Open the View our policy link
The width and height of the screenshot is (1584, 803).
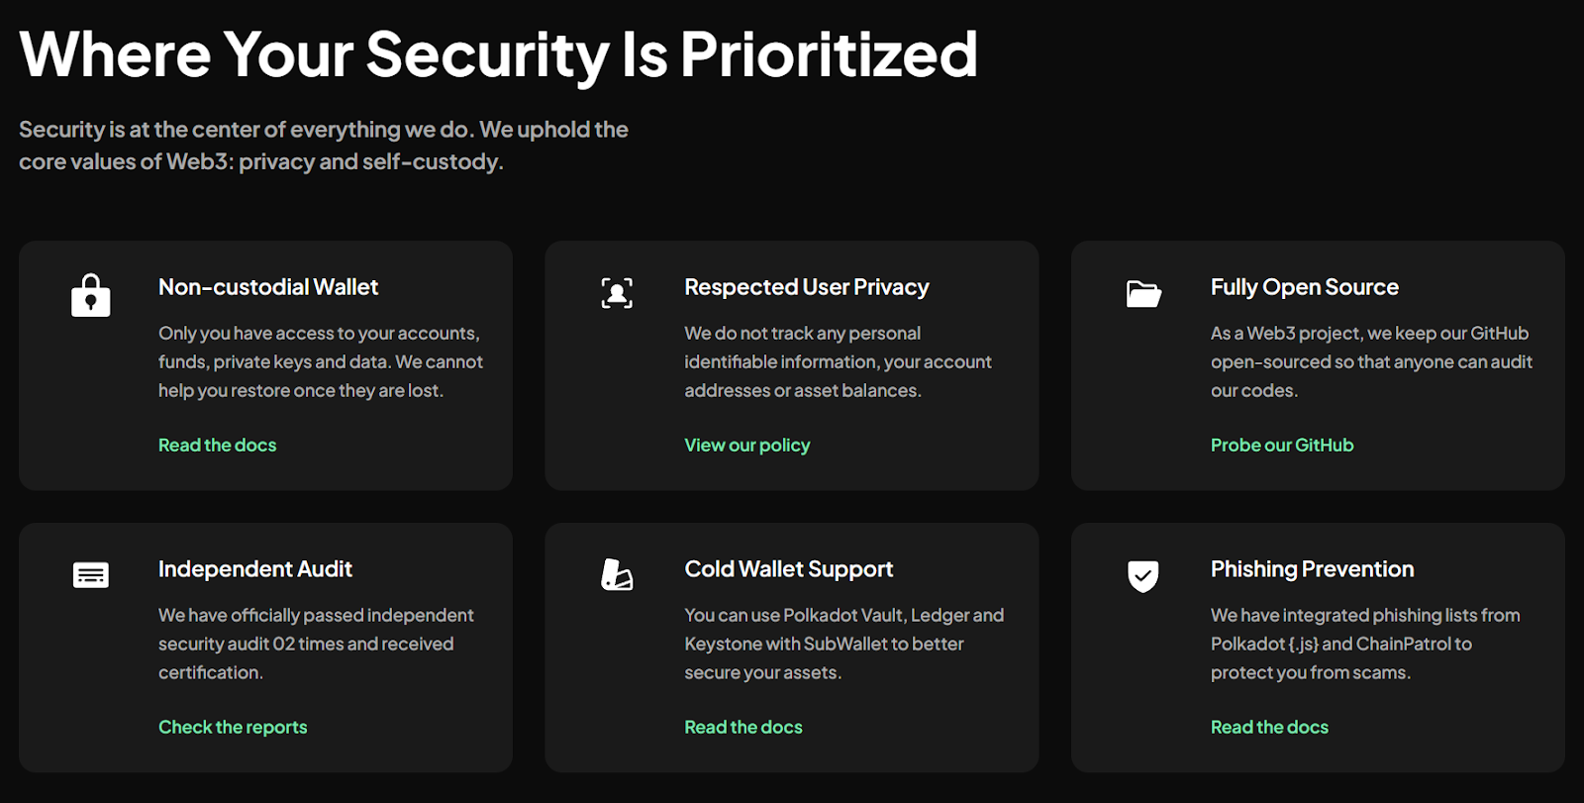pos(747,446)
